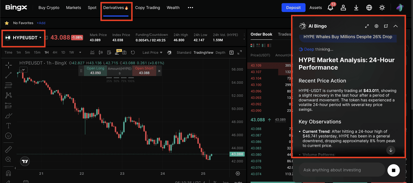This screenshot has width=413, height=183.
Task: Open the Spot trading menu
Action: pyautogui.click(x=92, y=7)
